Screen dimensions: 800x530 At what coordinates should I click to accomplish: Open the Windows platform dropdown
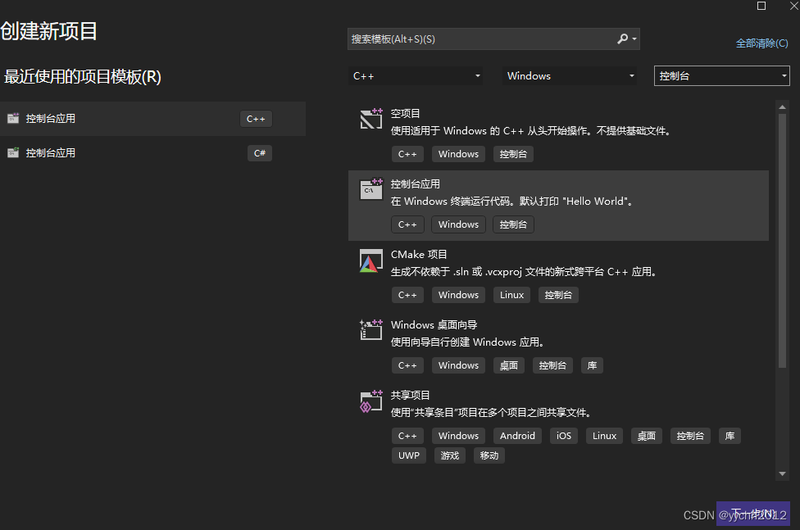(x=569, y=75)
